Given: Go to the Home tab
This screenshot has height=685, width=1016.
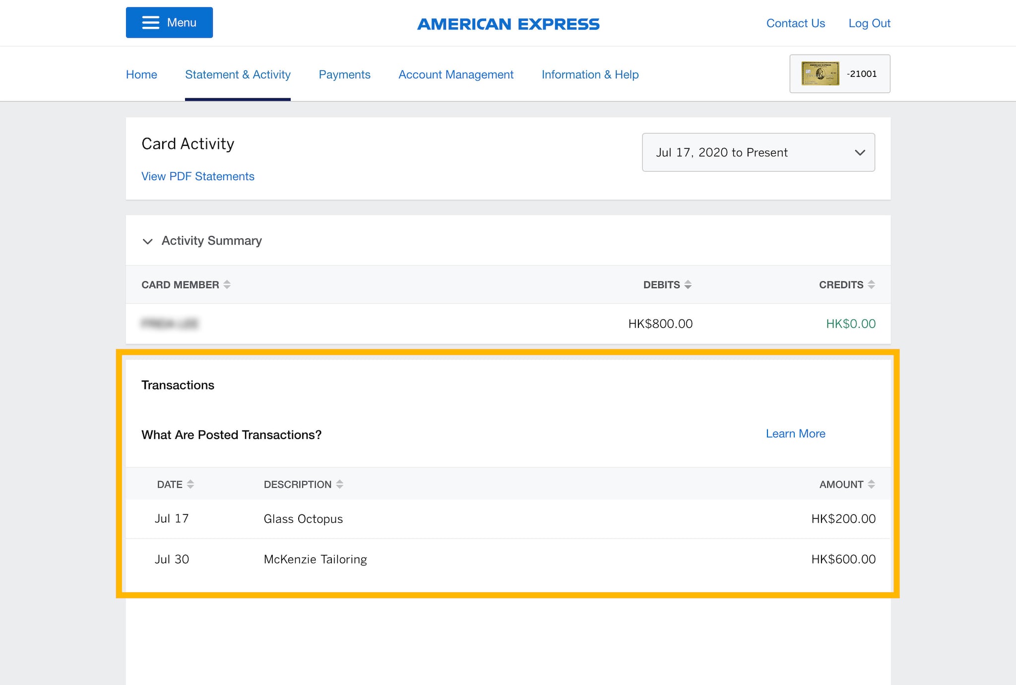Looking at the screenshot, I should 141,74.
